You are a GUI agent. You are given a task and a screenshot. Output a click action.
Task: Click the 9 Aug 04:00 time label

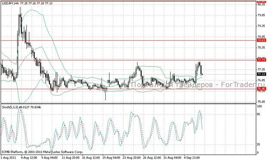49,157
